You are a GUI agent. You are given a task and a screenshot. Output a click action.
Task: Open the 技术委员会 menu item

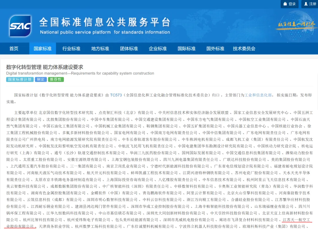[x=244, y=48]
